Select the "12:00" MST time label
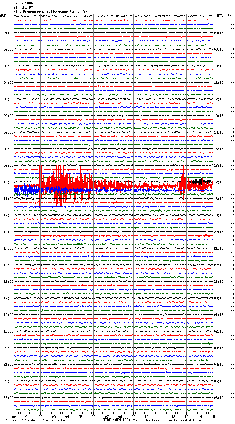The height and width of the screenshot is (424, 235). tap(9, 215)
